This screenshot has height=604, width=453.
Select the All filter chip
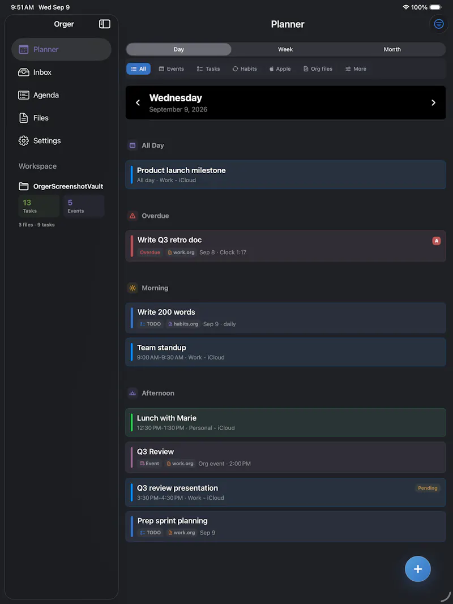click(138, 68)
